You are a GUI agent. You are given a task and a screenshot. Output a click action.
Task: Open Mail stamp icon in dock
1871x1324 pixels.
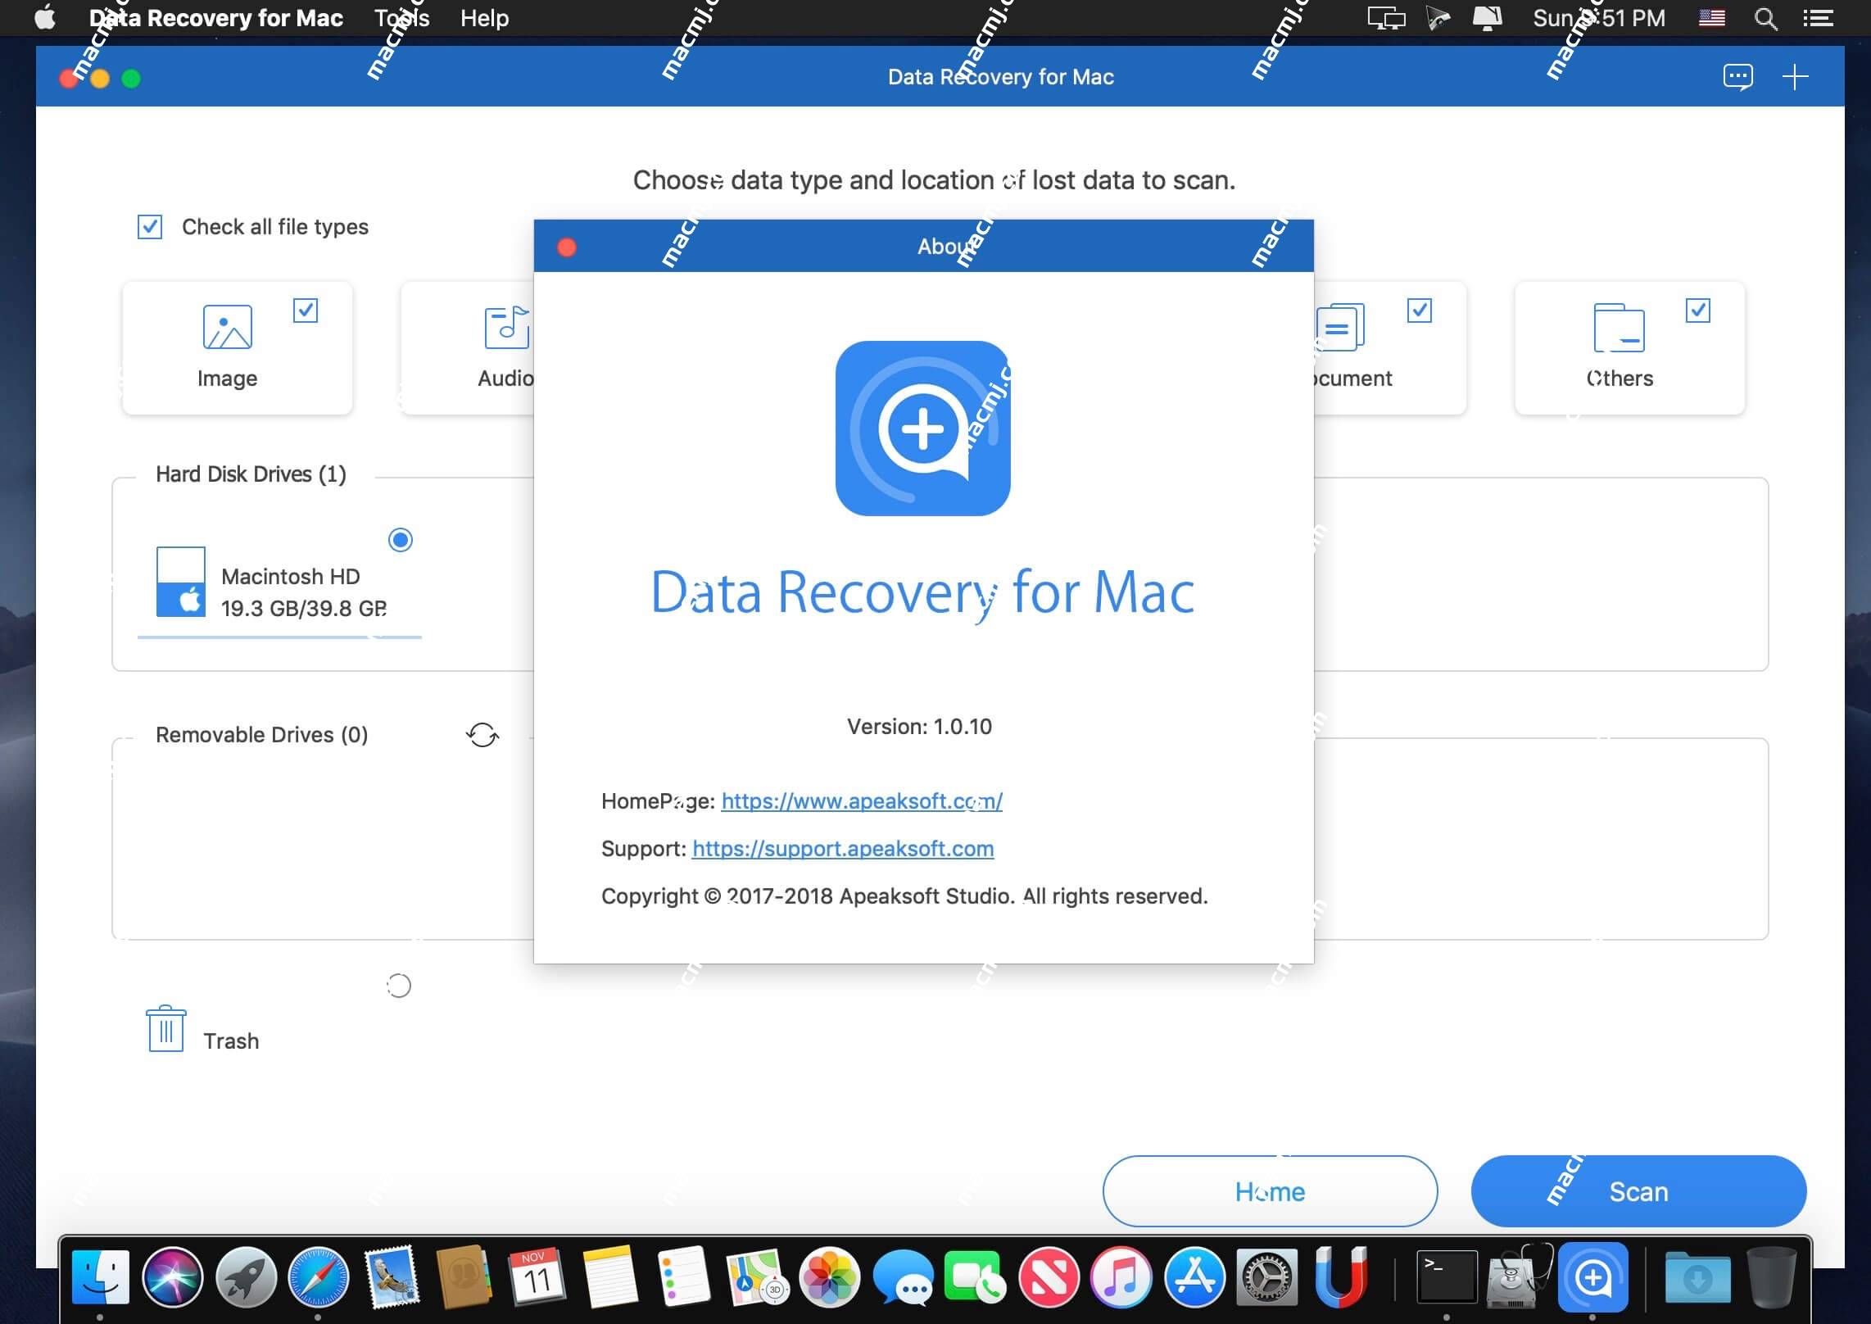pos(392,1277)
